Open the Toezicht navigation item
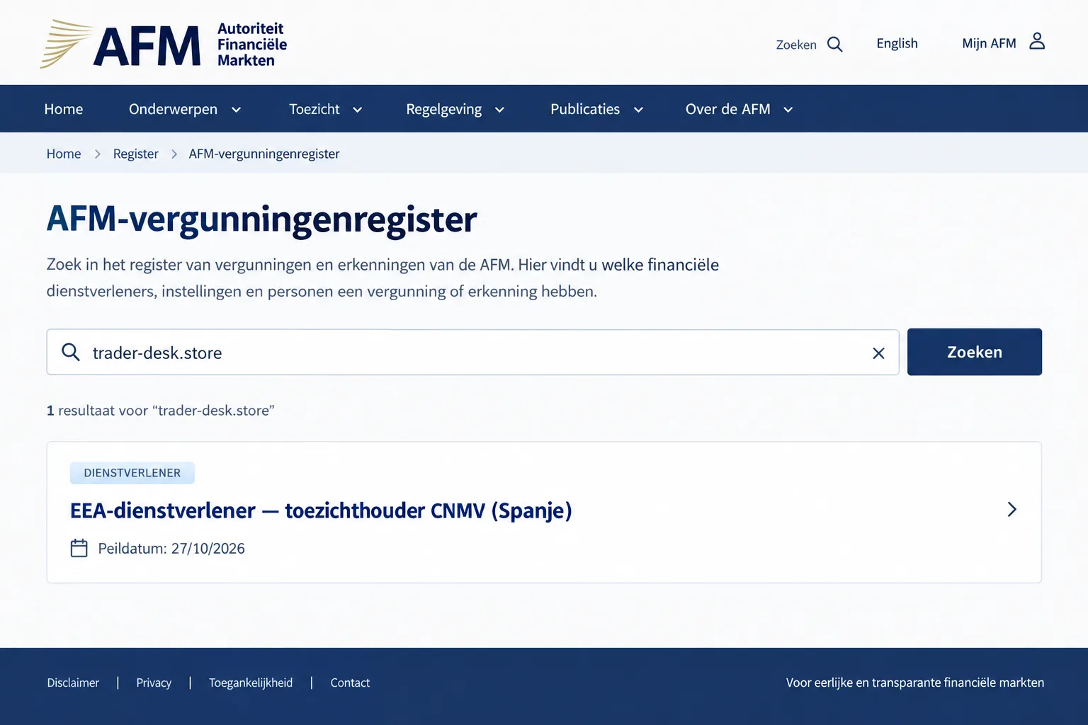1088x725 pixels. [314, 109]
